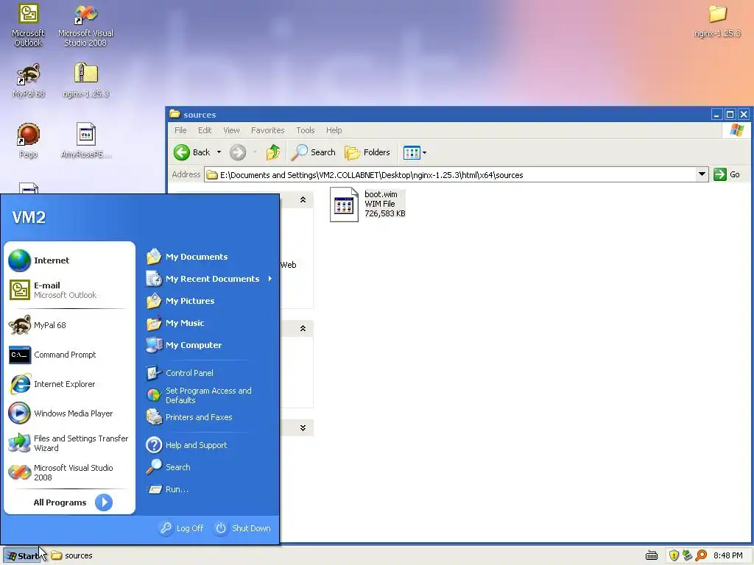Open E-mail Microsoft Outlook in Start menu

pyautogui.click(x=69, y=290)
